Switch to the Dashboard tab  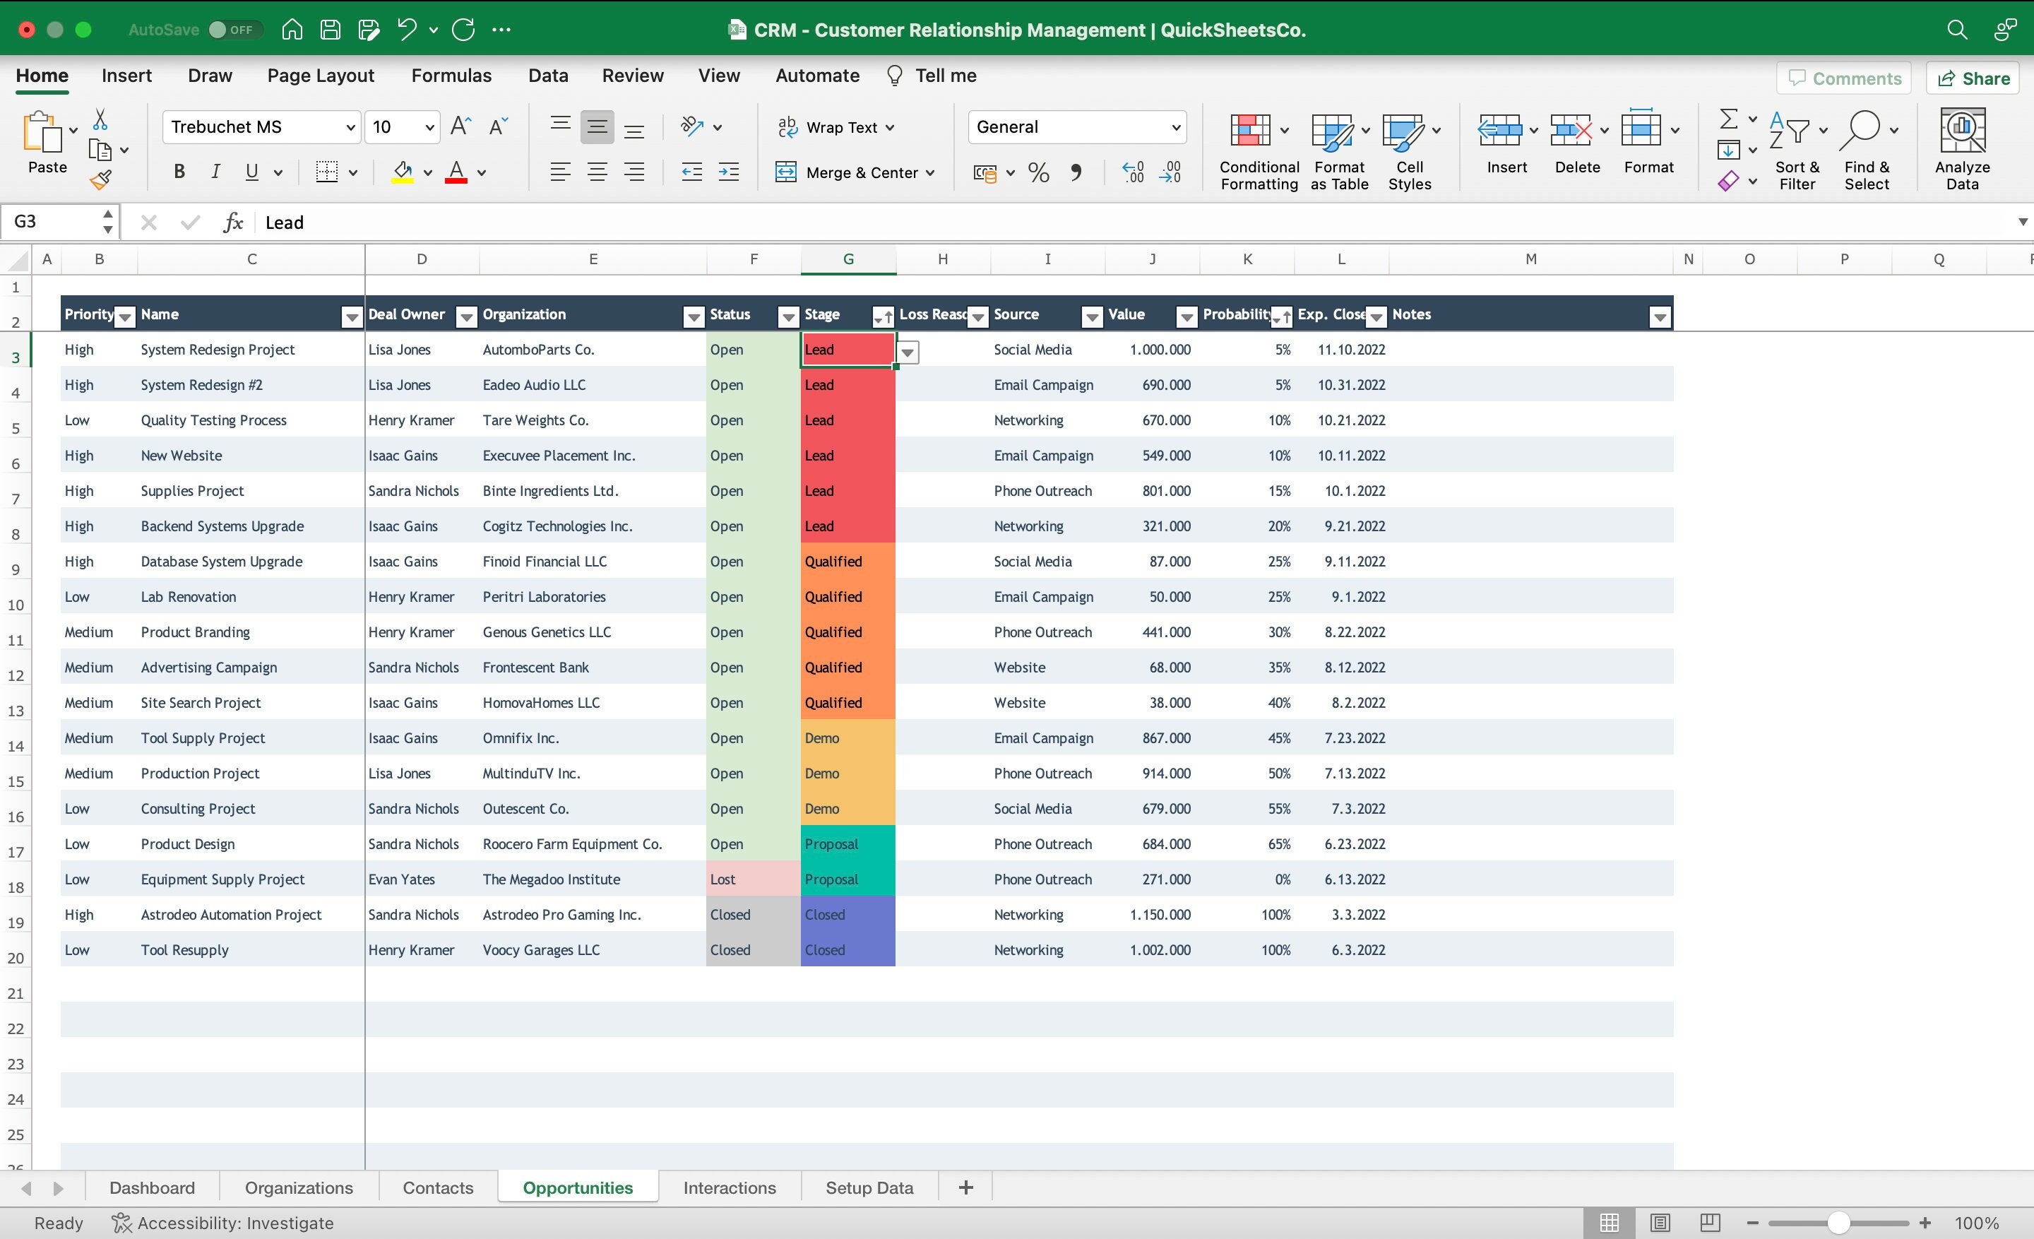coord(151,1188)
